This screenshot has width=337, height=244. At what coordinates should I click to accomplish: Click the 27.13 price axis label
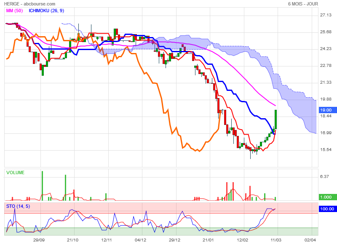(x=326, y=15)
